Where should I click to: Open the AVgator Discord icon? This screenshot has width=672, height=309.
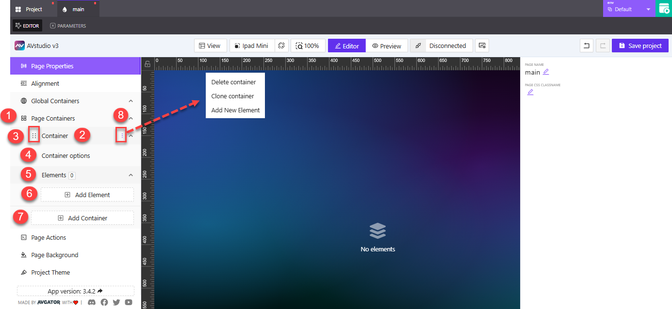91,302
